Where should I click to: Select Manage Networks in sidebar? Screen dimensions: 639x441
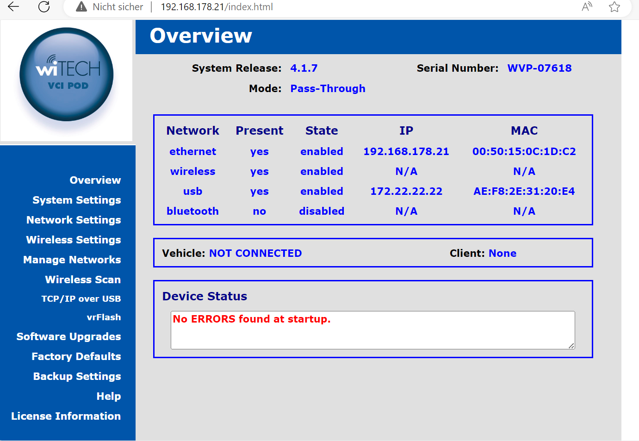72,260
